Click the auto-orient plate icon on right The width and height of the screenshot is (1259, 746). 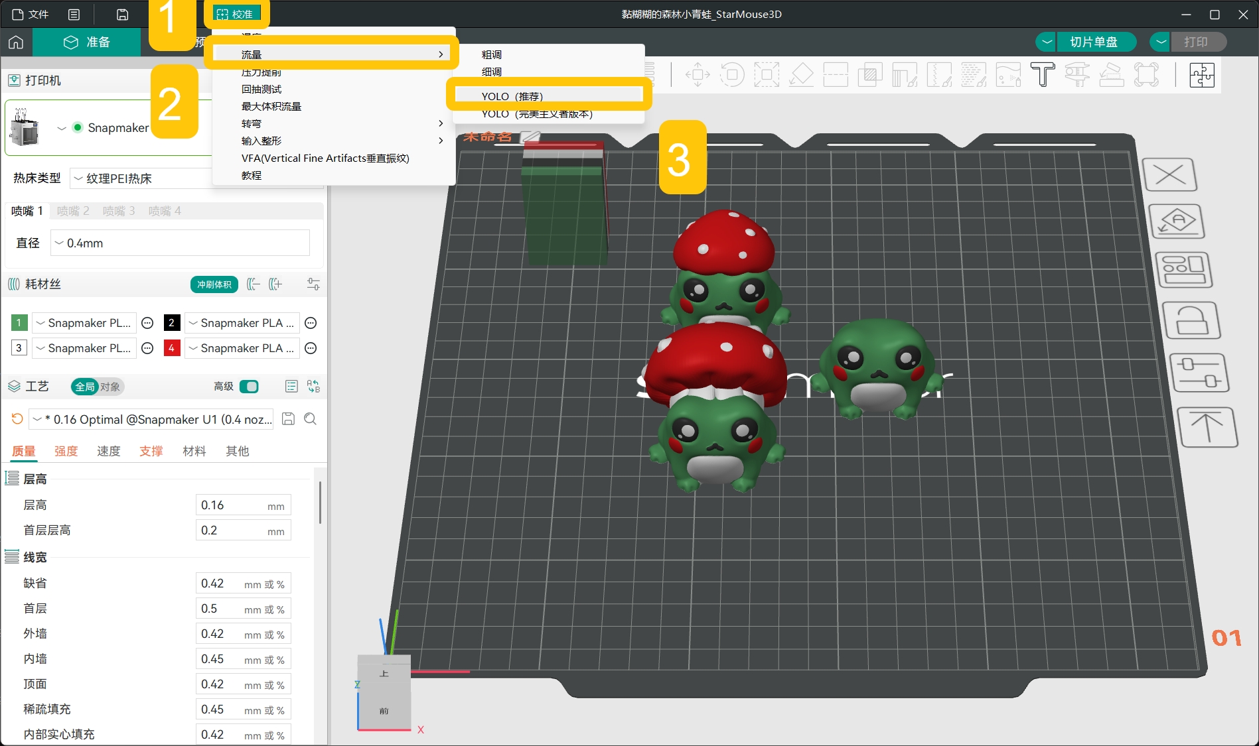coord(1176,221)
